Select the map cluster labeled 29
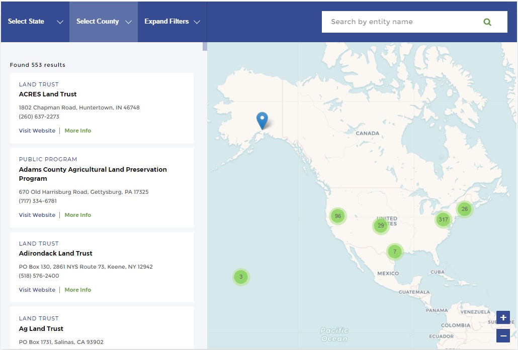 (381, 225)
